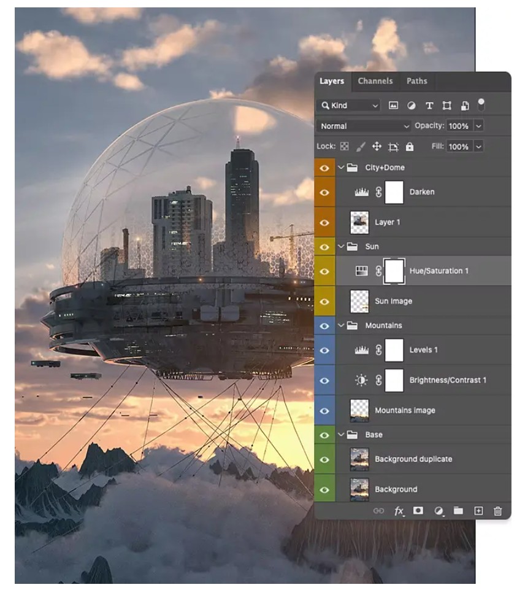Lock transparent pixels icon

tap(344, 146)
